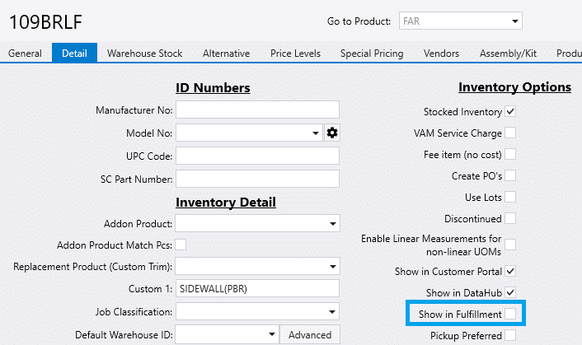Expand the Job Classification dropdown
Image resolution: width=582 pixels, height=345 pixels.
[332, 311]
